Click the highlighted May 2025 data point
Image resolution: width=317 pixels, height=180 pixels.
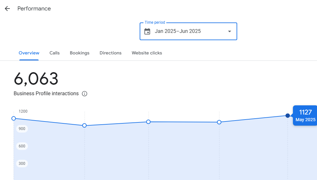pos(288,115)
